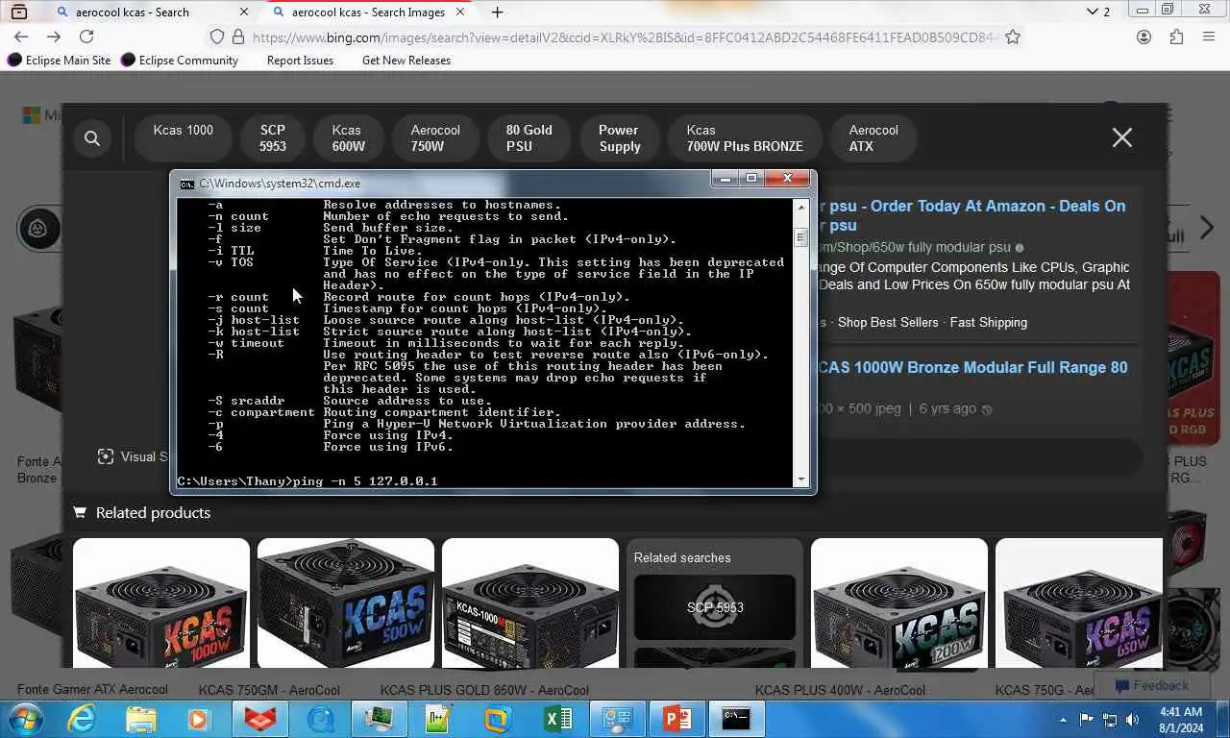Select the 'SCP 5953' suggestion chip

(x=273, y=138)
